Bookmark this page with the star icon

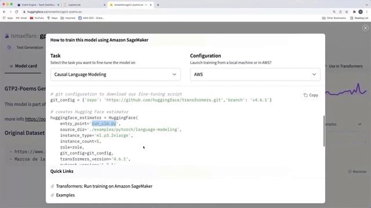point(347,12)
